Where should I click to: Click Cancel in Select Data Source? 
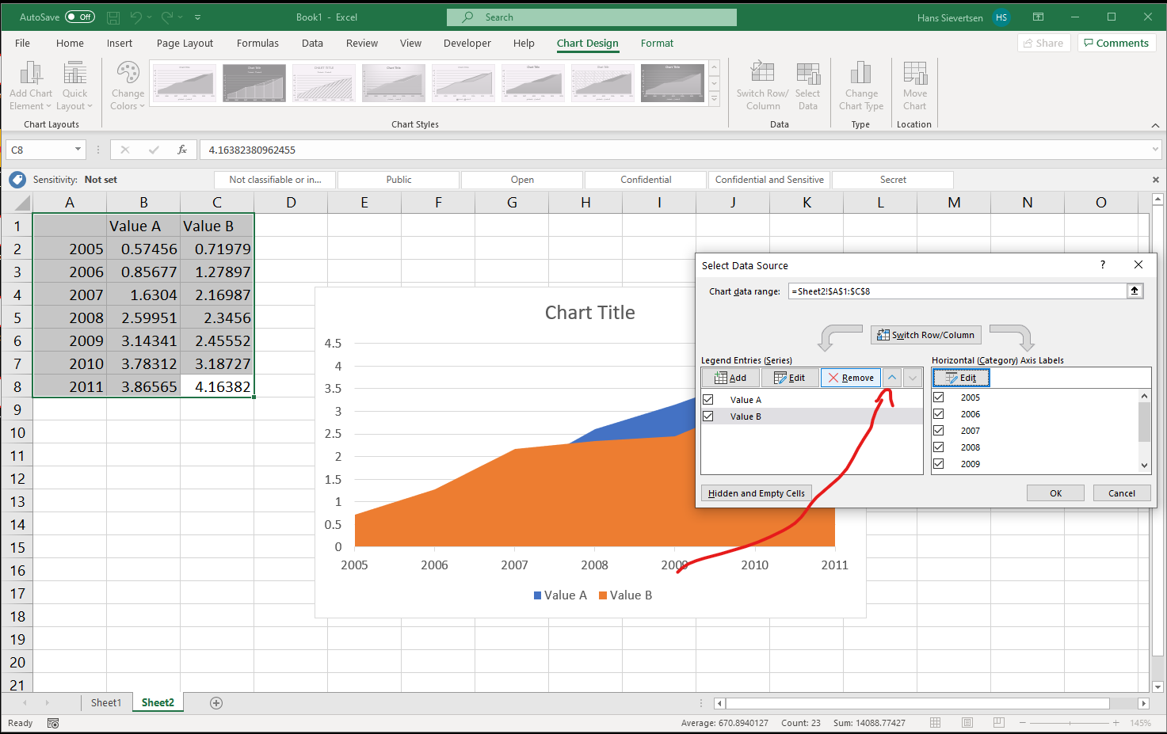[1122, 493]
